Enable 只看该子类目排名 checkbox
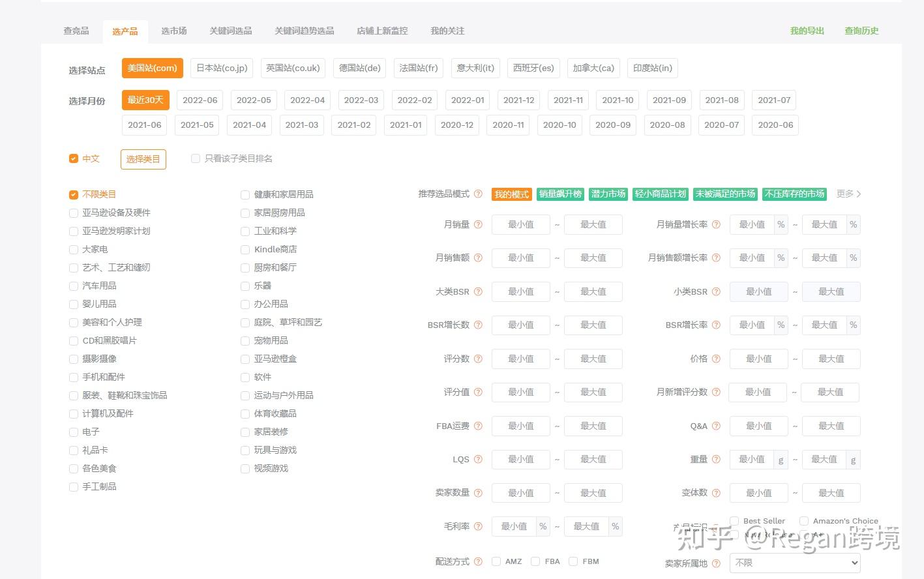The width and height of the screenshot is (924, 579). pyautogui.click(x=196, y=158)
